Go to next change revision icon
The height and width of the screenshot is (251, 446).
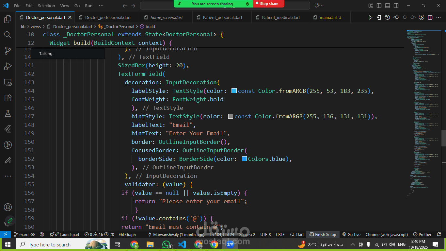tap(413, 17)
